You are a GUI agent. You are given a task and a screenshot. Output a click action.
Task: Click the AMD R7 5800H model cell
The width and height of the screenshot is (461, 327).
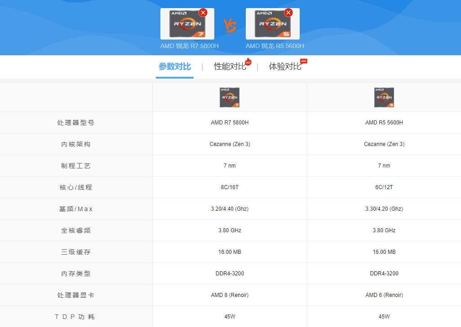[230, 123]
